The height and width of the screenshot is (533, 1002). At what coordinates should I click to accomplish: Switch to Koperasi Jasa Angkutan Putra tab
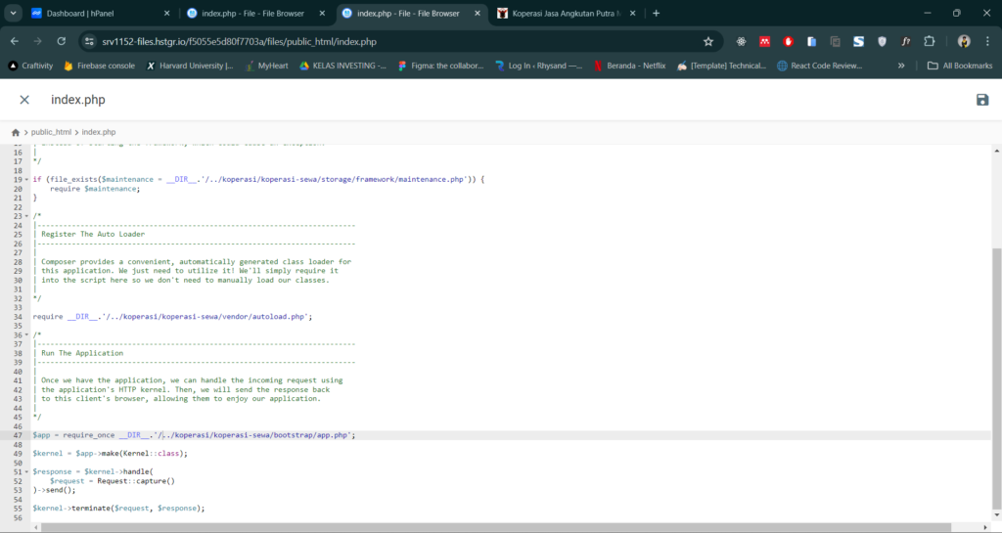pyautogui.click(x=566, y=13)
